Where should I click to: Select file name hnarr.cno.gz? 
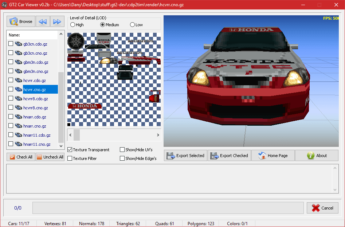35,126
